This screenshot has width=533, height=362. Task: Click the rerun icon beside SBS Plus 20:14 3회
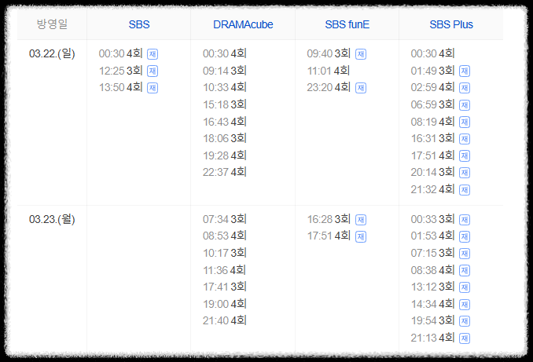pyautogui.click(x=465, y=173)
